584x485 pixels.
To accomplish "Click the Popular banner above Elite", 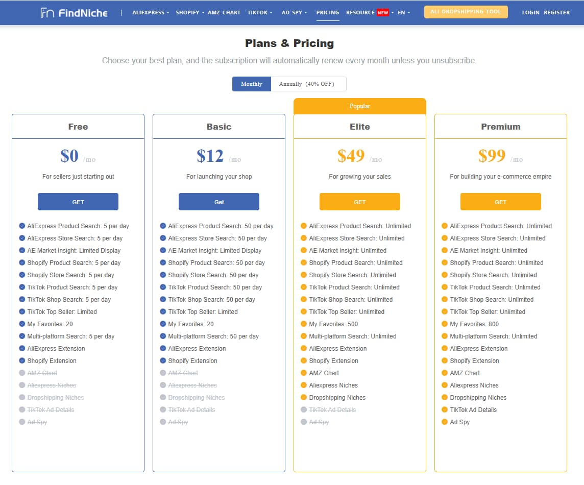I will (360, 106).
